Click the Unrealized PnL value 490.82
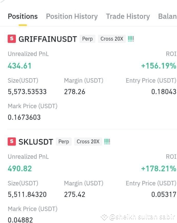Viewport: 177px width, 223px height. [x=20, y=168]
